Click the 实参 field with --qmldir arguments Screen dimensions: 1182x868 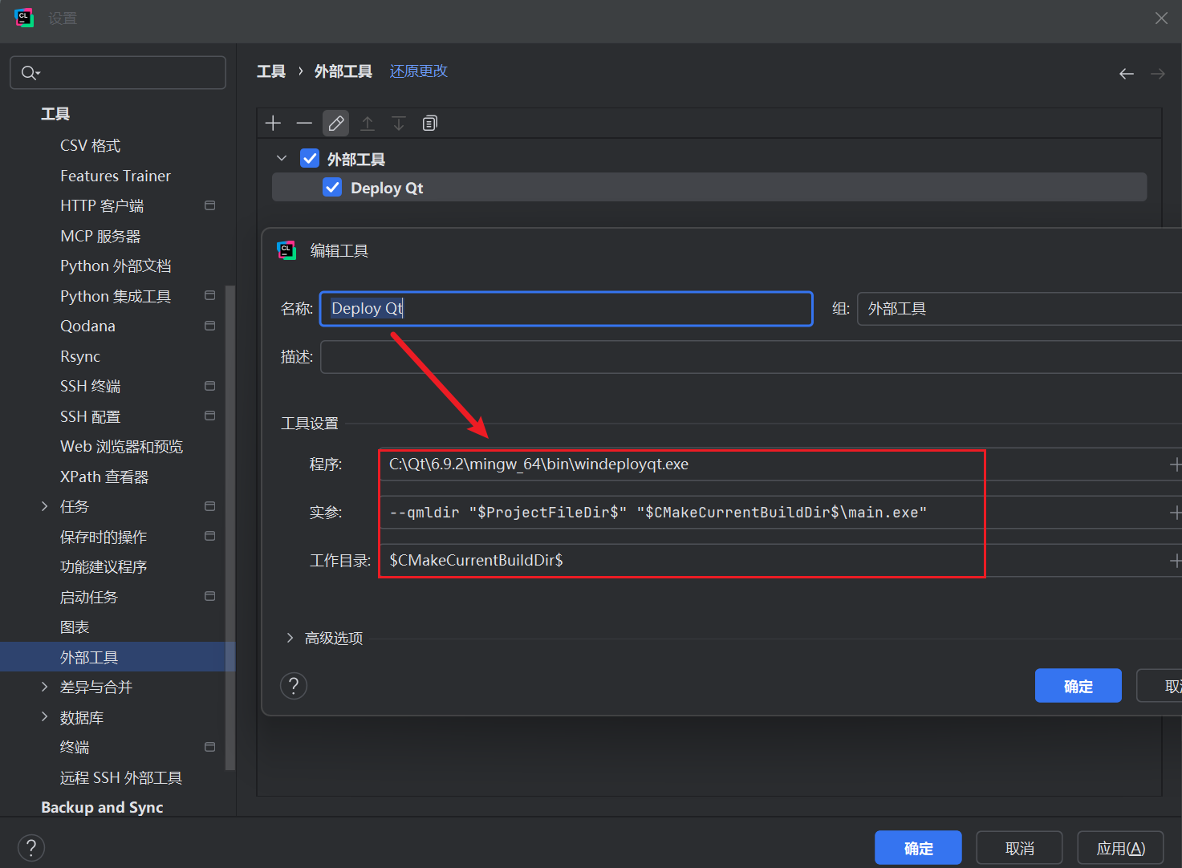click(x=774, y=513)
